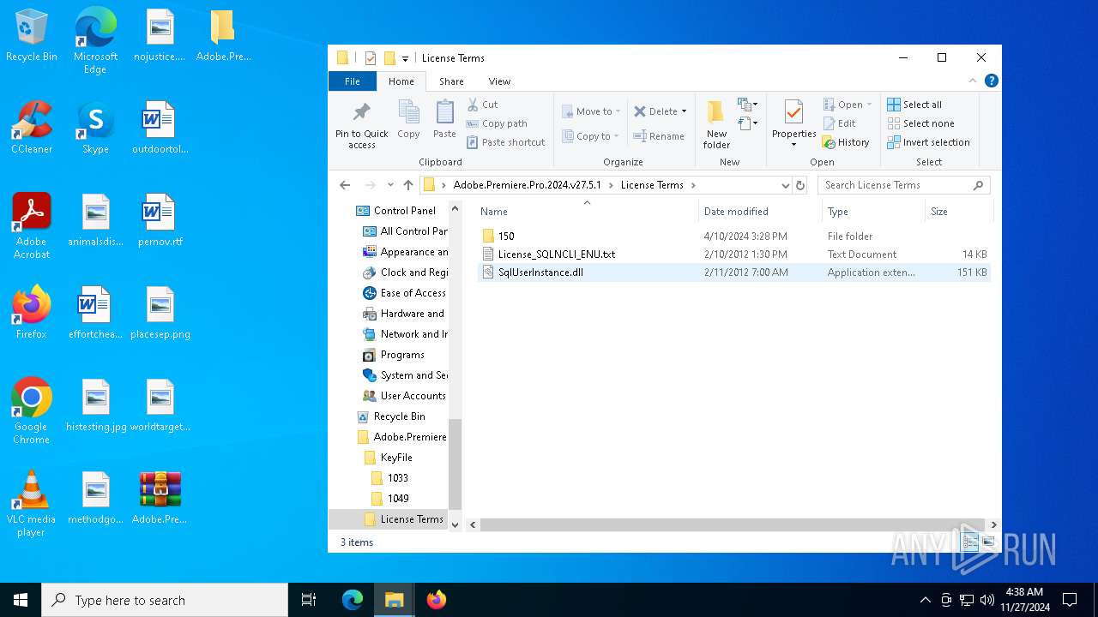This screenshot has width=1098, height=617.
Task: Switch to the Home ribbon tab
Action: pos(401,81)
